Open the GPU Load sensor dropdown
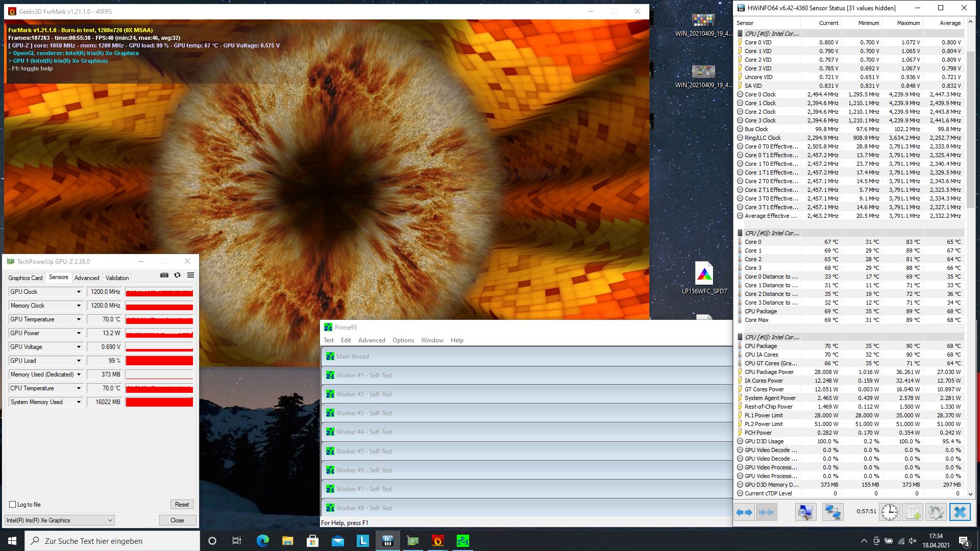 79,361
